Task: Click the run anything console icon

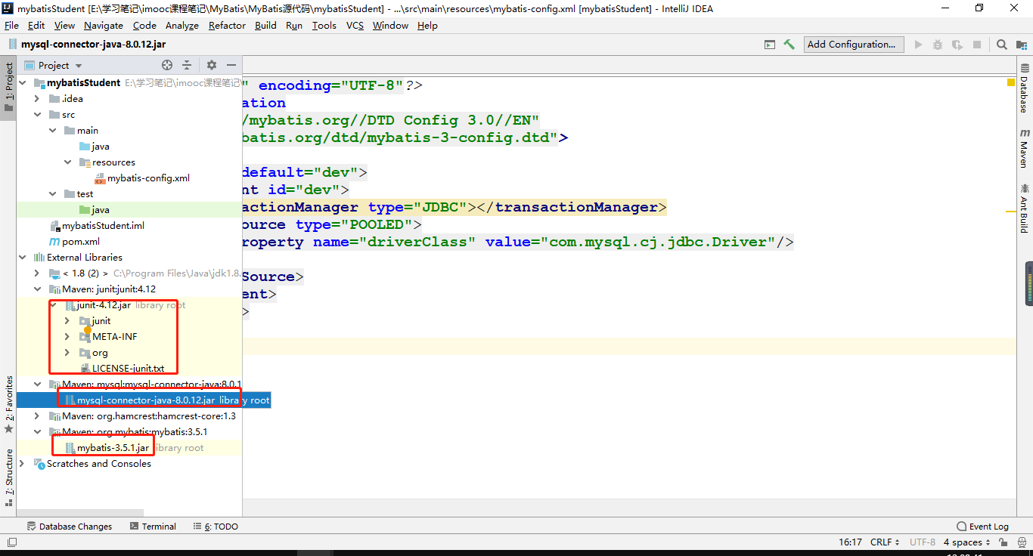Action: [770, 45]
